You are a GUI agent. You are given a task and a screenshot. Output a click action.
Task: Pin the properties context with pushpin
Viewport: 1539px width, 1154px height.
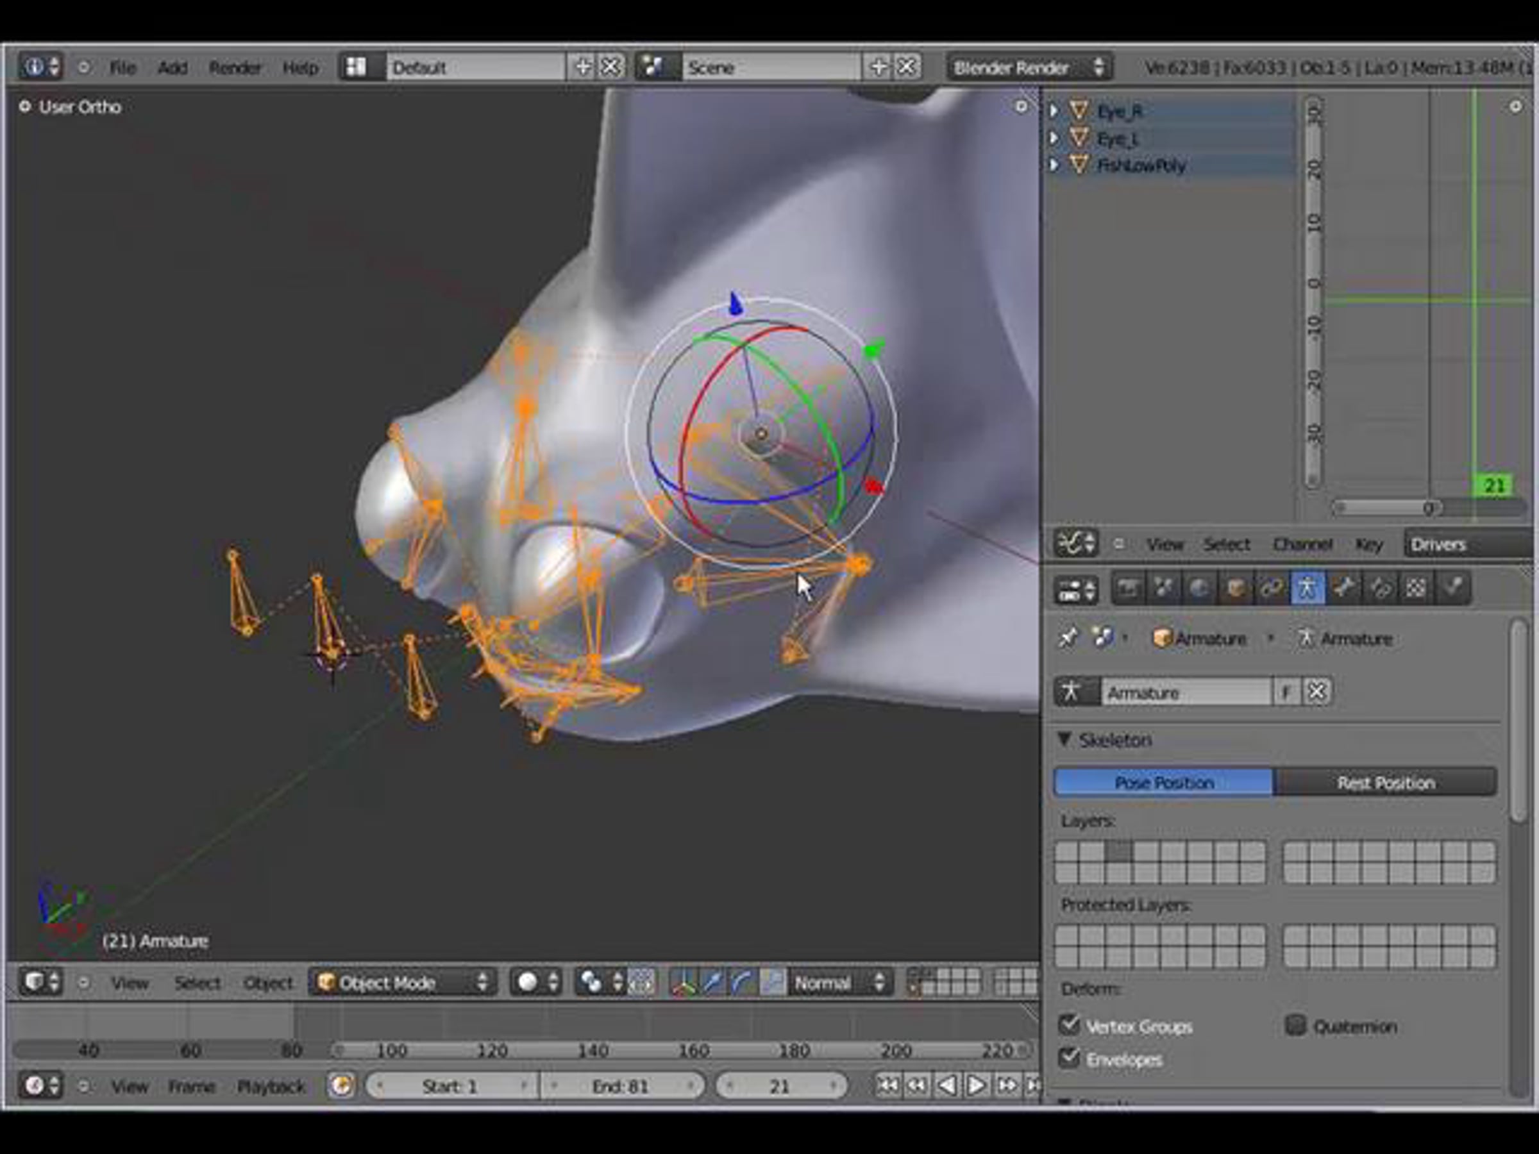(x=1068, y=638)
